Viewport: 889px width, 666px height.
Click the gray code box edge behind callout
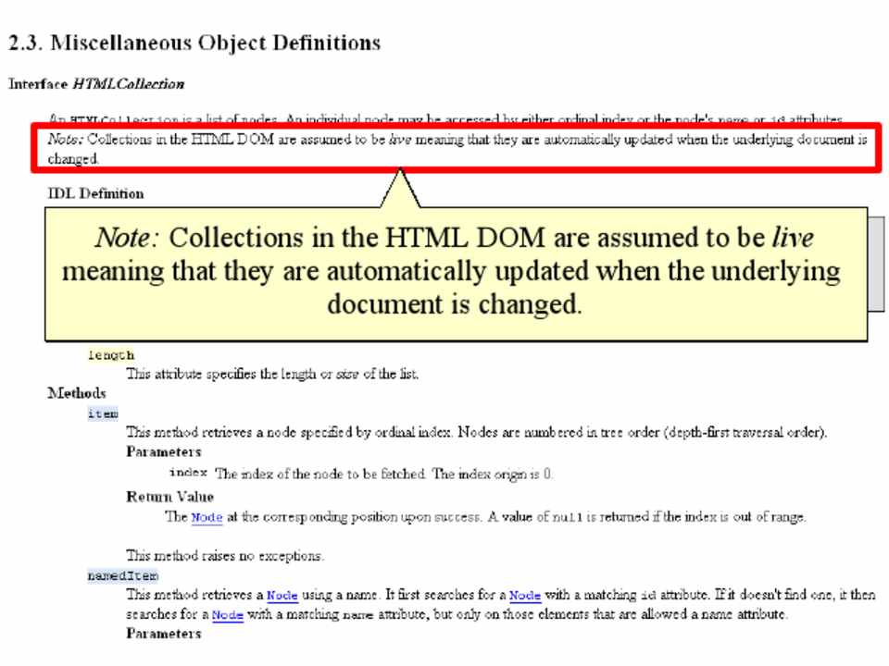point(876,264)
